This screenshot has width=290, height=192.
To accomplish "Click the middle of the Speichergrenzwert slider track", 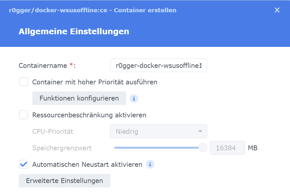I will pyautogui.click(x=157, y=148).
